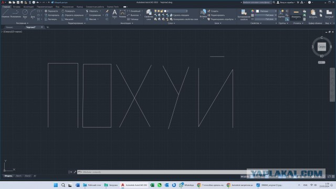Activate the Массив array tool
This screenshot has height=189, width=336.
[x=91, y=19]
